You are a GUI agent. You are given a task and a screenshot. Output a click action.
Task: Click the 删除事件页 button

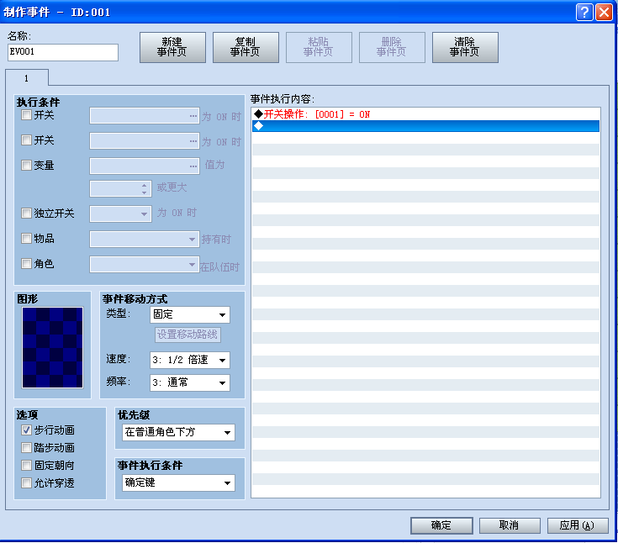tap(392, 47)
